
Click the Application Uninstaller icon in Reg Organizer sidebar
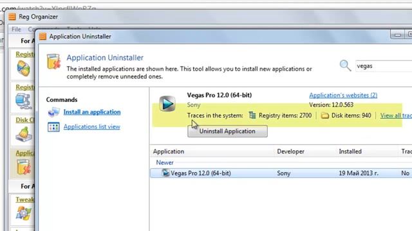24,167
